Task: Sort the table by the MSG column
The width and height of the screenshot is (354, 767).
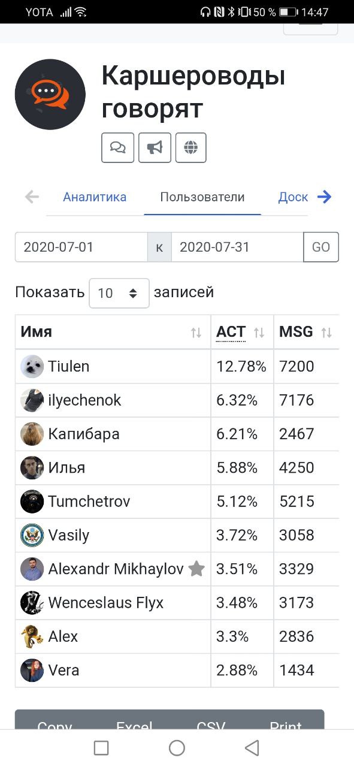Action: (306, 332)
